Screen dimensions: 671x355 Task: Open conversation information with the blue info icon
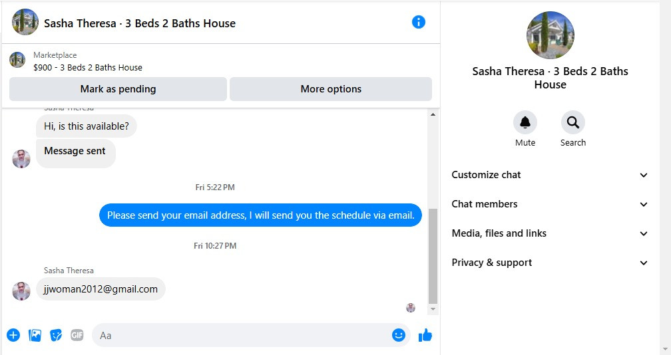[419, 22]
